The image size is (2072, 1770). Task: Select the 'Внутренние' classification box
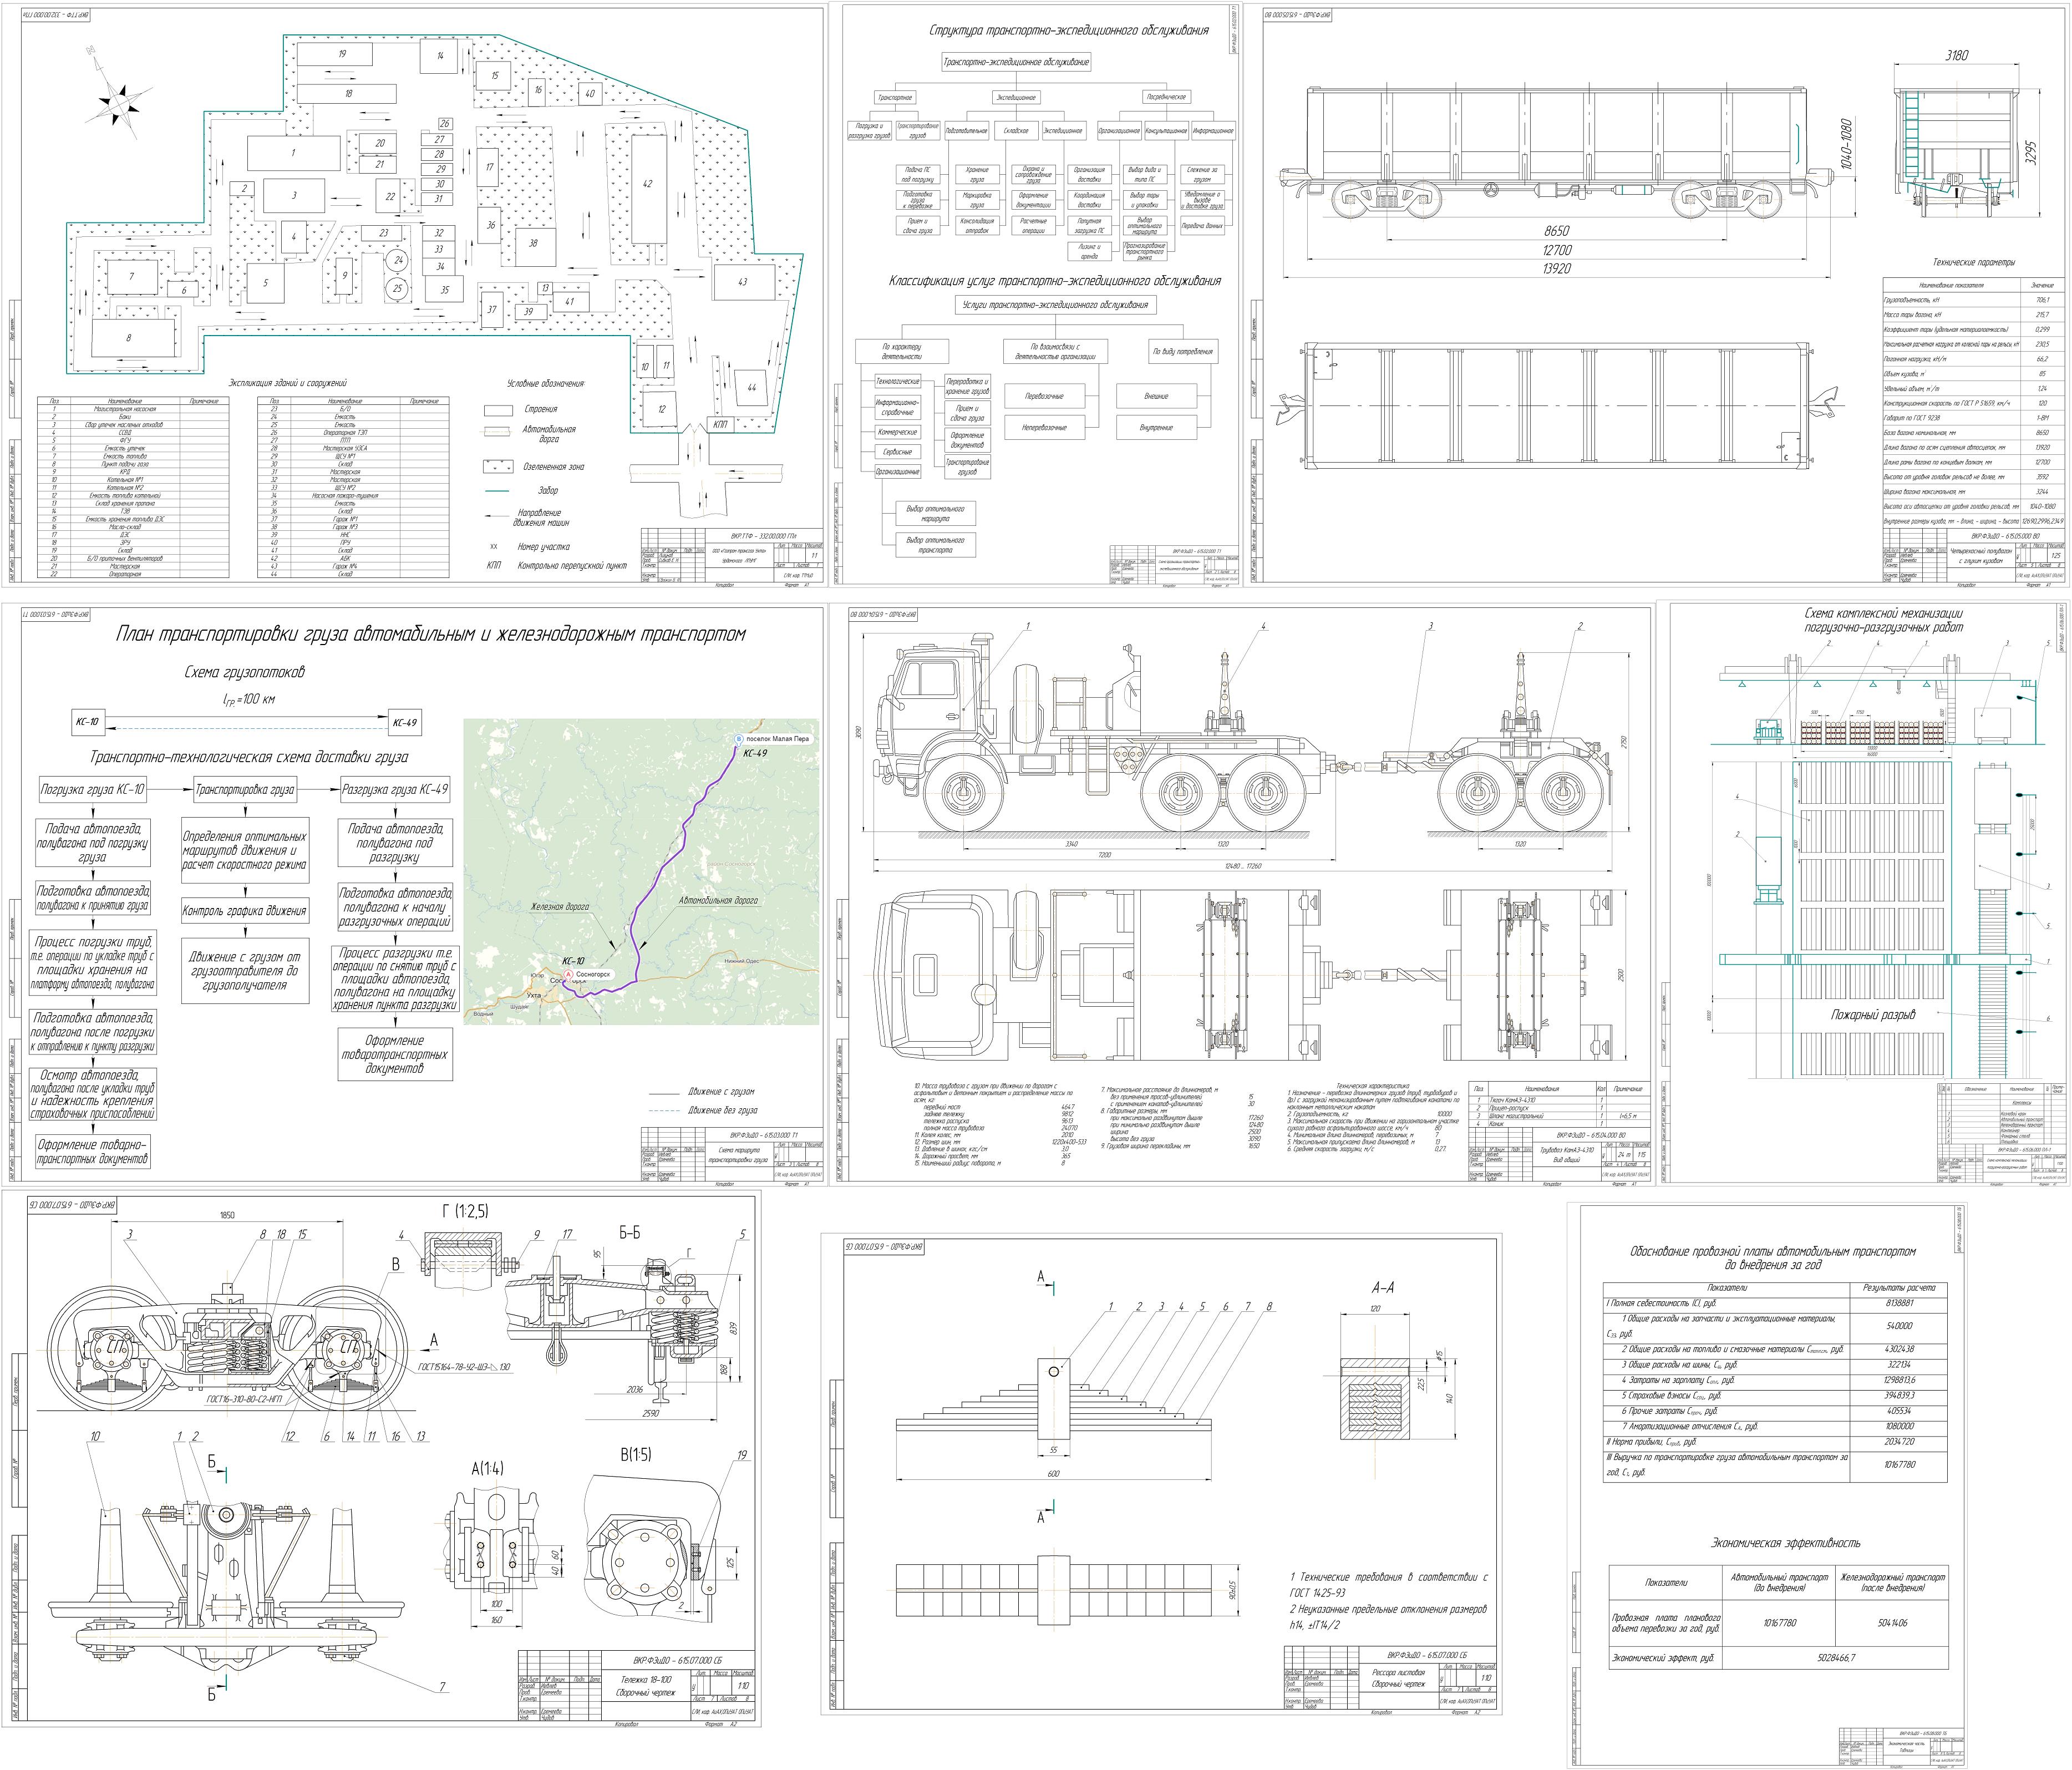pyautogui.click(x=1156, y=427)
